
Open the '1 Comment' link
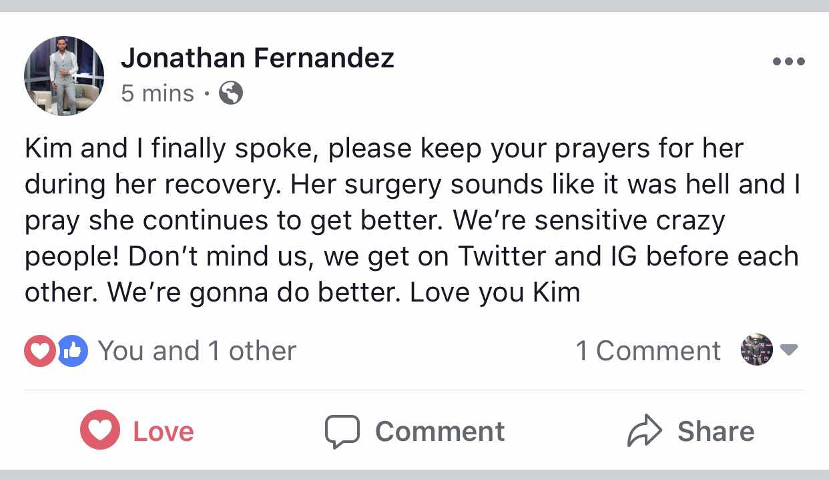click(648, 351)
